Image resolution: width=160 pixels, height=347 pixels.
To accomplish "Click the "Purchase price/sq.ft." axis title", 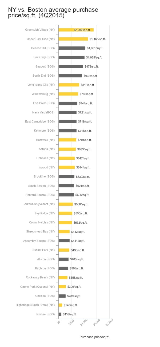I will click(x=94, y=337).
